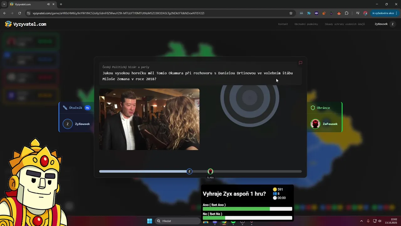Screen dimensions: 401x226
Task: Click the Ano bet progress bar
Action: 247,209
